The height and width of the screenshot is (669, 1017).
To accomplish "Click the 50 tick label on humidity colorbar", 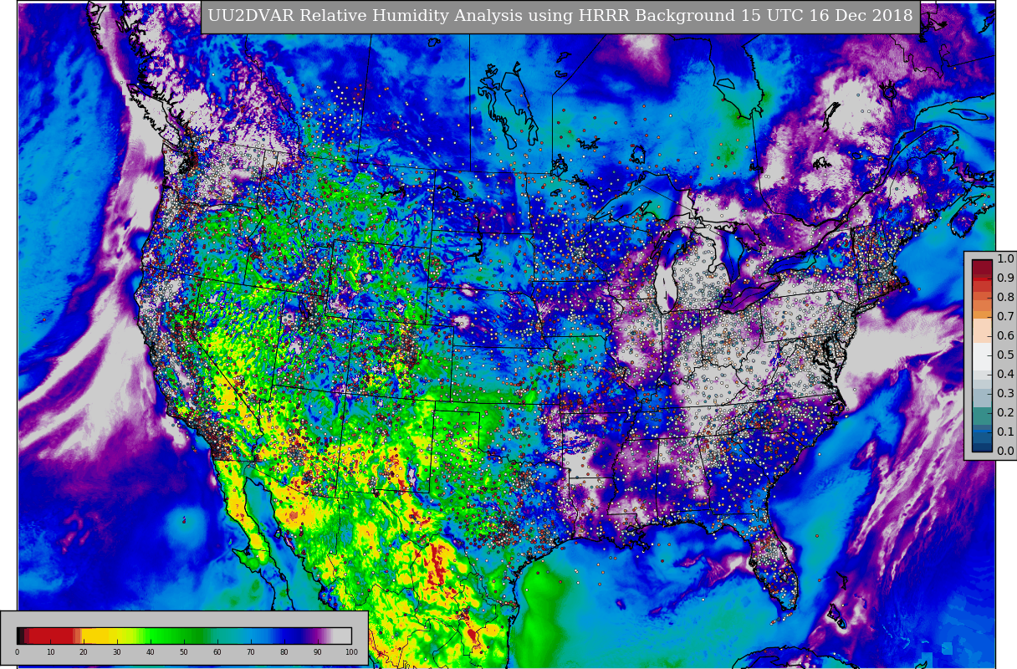I will tap(184, 652).
